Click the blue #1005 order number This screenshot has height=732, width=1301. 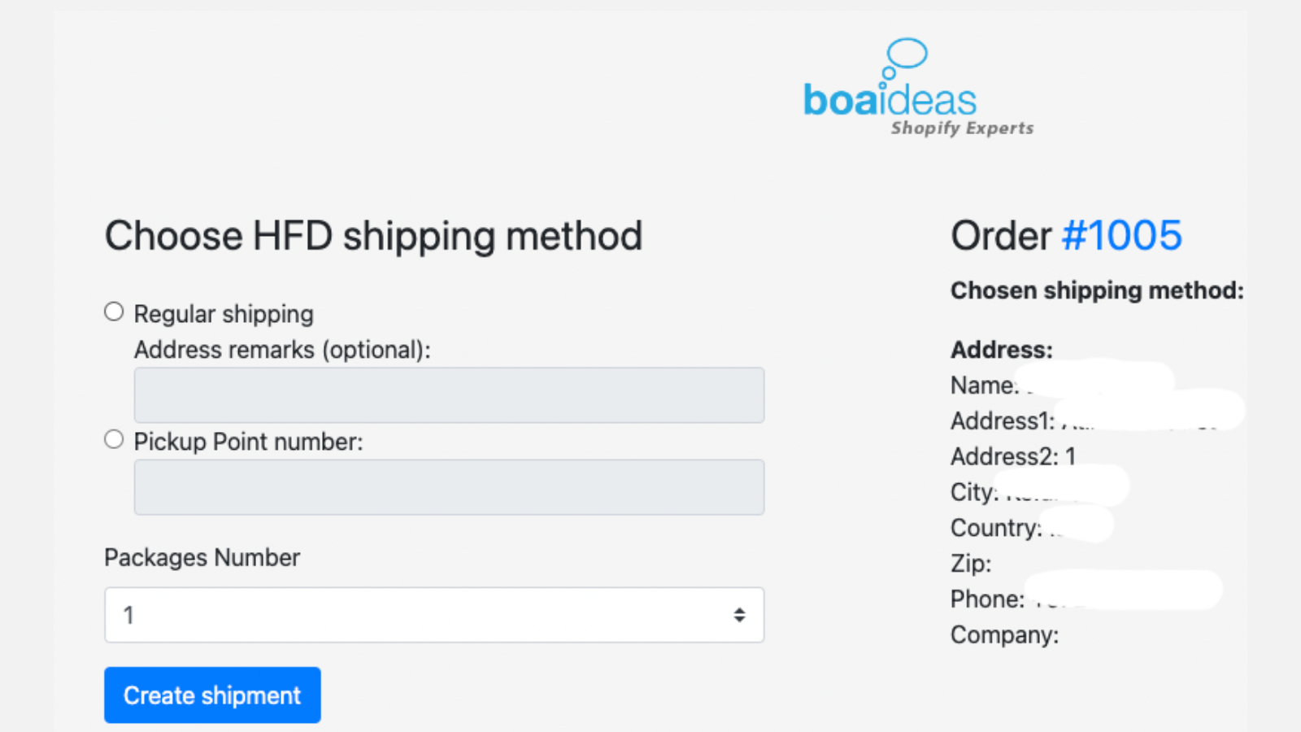[1122, 236]
